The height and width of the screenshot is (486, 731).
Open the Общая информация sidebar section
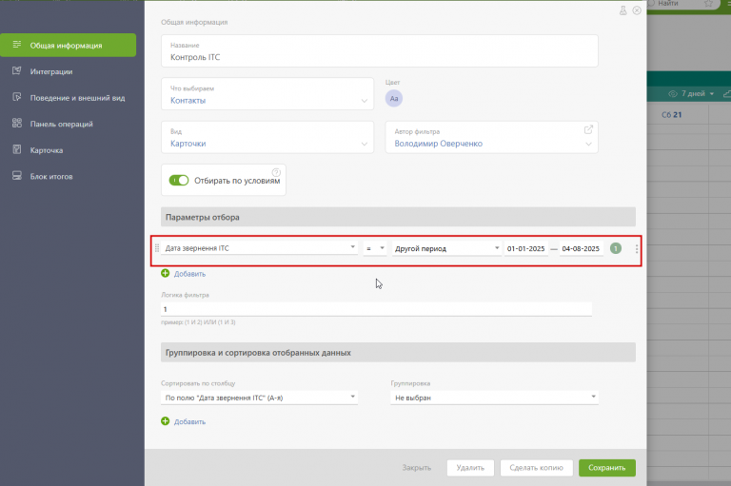pyautogui.click(x=69, y=46)
